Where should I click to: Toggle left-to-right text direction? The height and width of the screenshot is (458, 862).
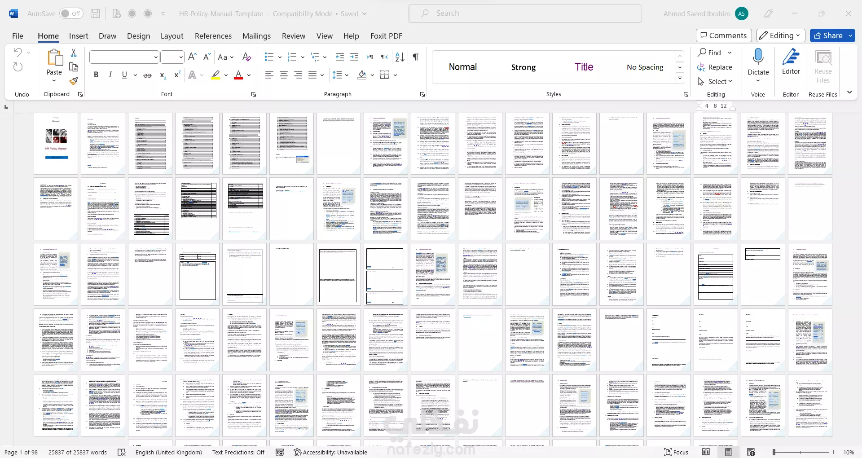(370, 57)
